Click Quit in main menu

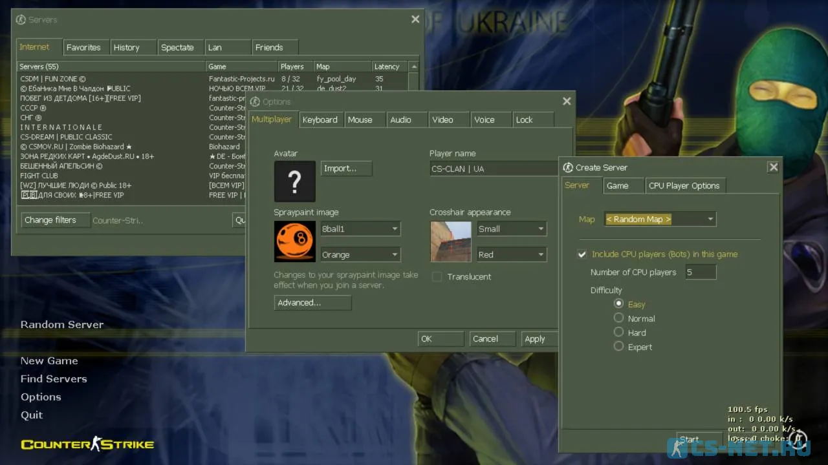coord(32,415)
